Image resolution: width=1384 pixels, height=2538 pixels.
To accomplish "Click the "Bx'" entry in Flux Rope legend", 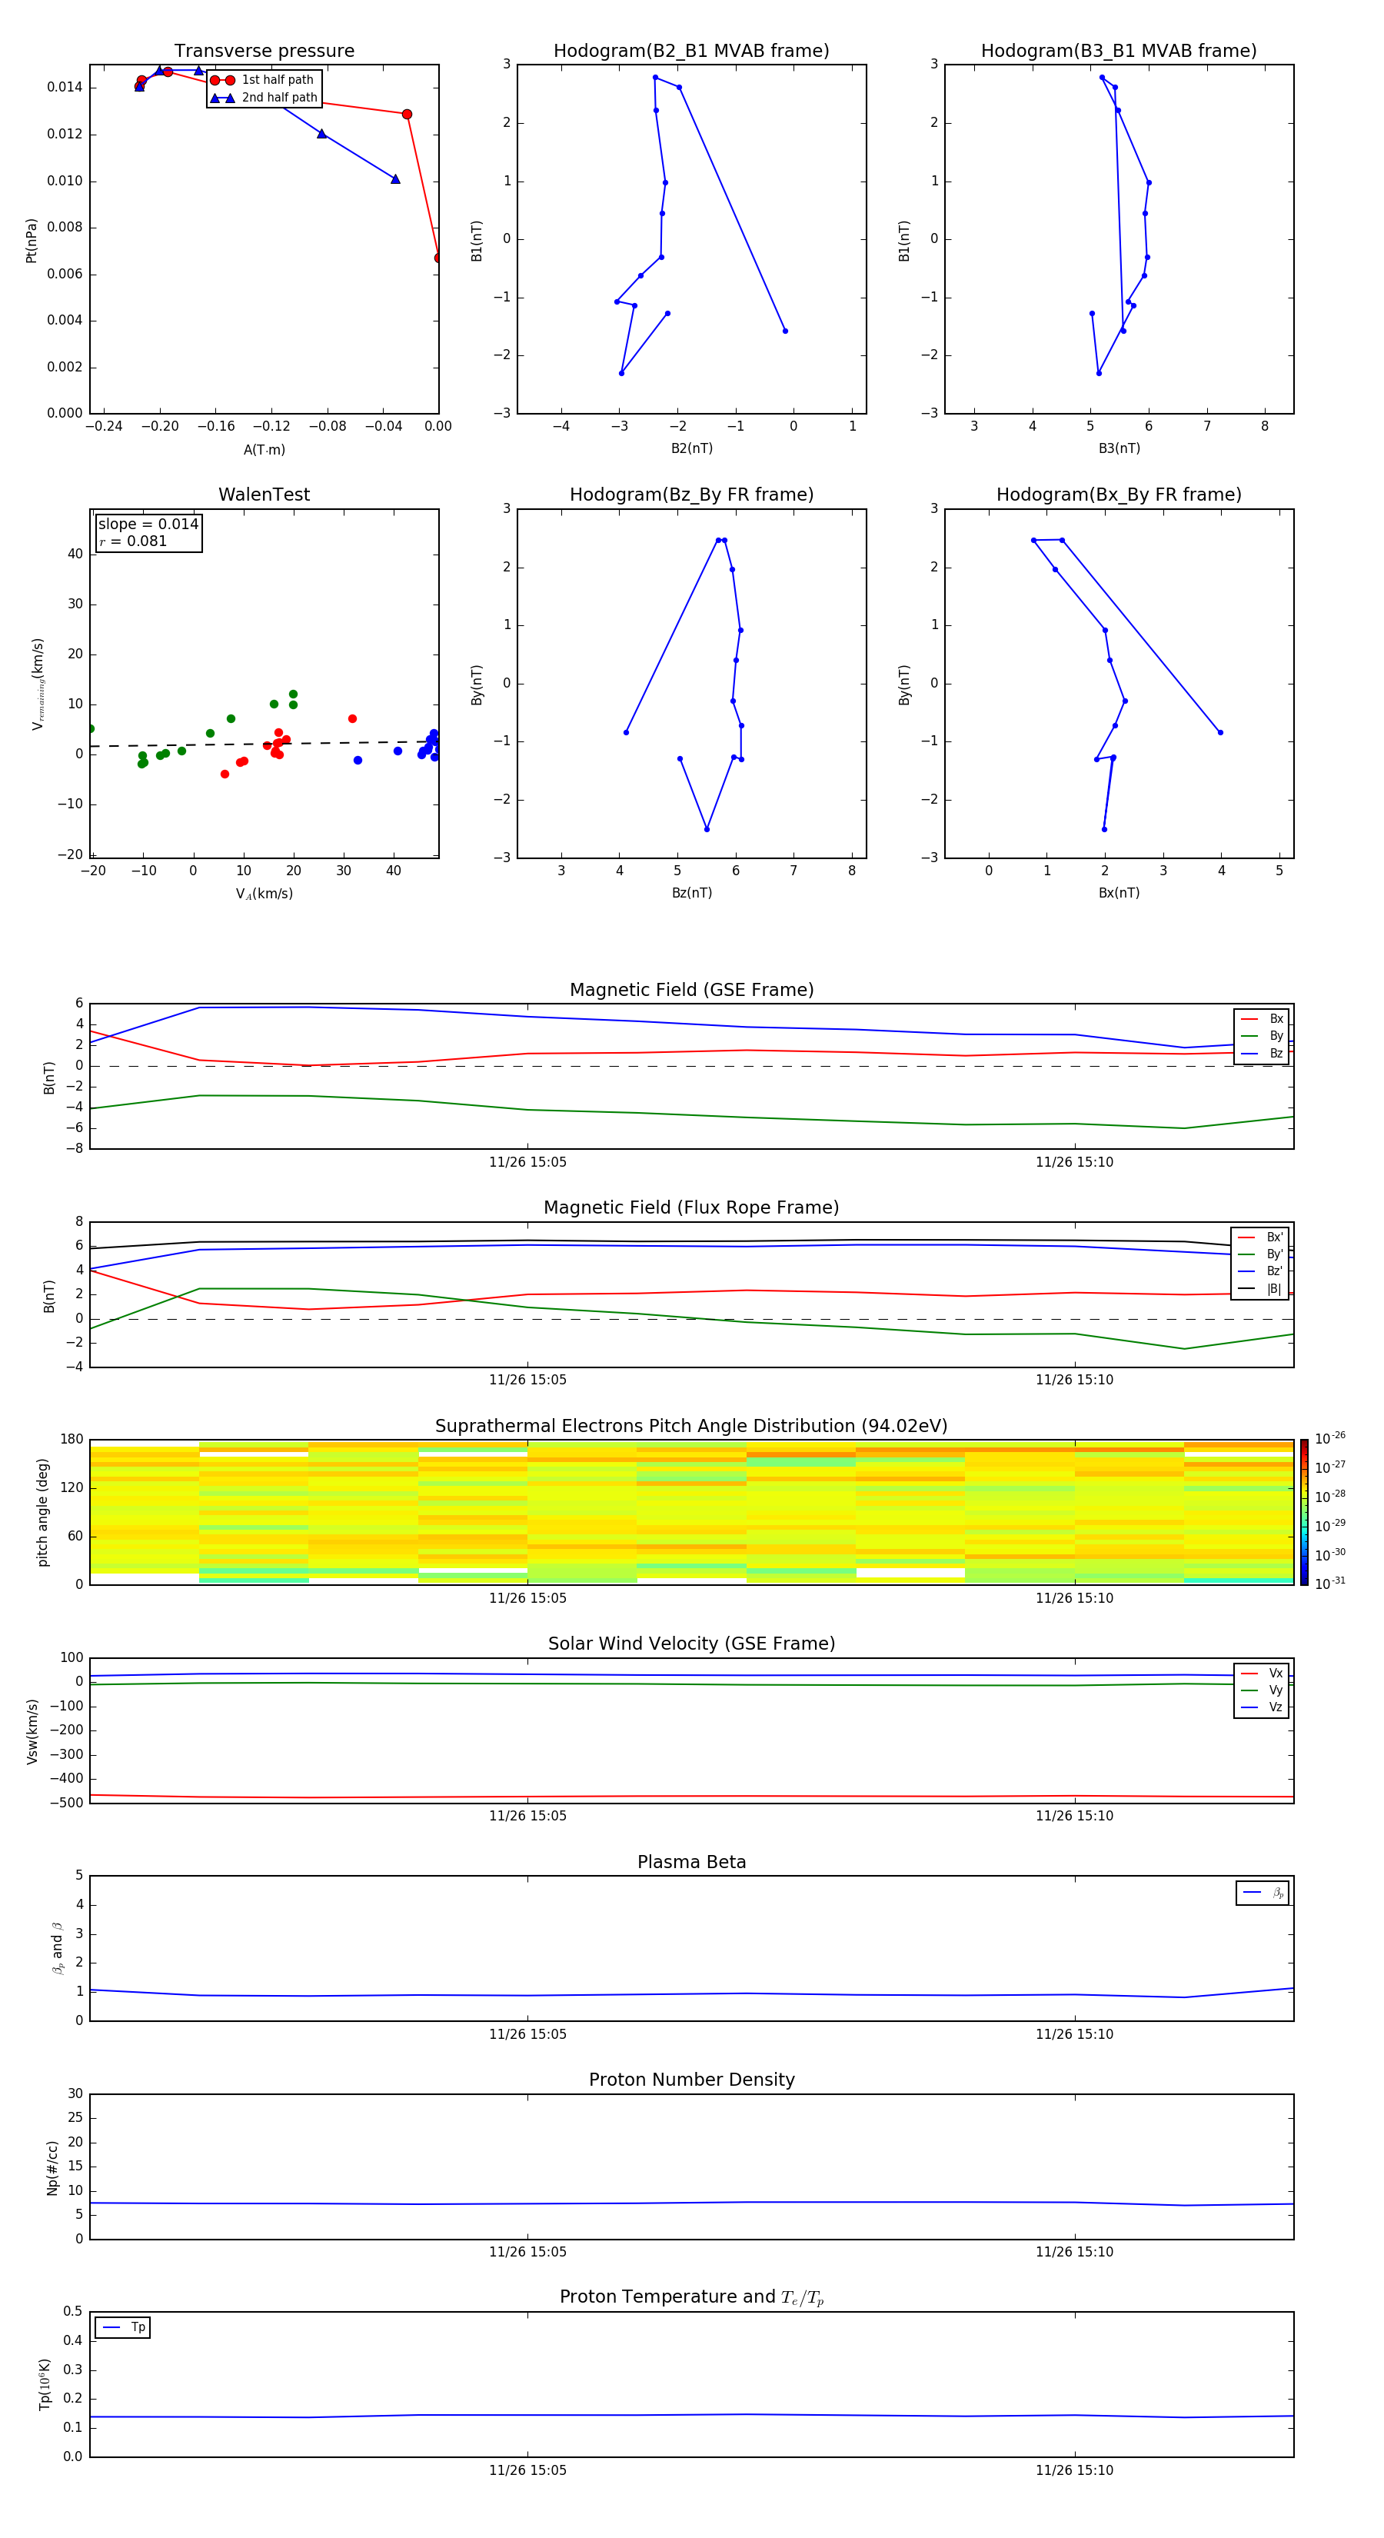I will pos(1261,1237).
